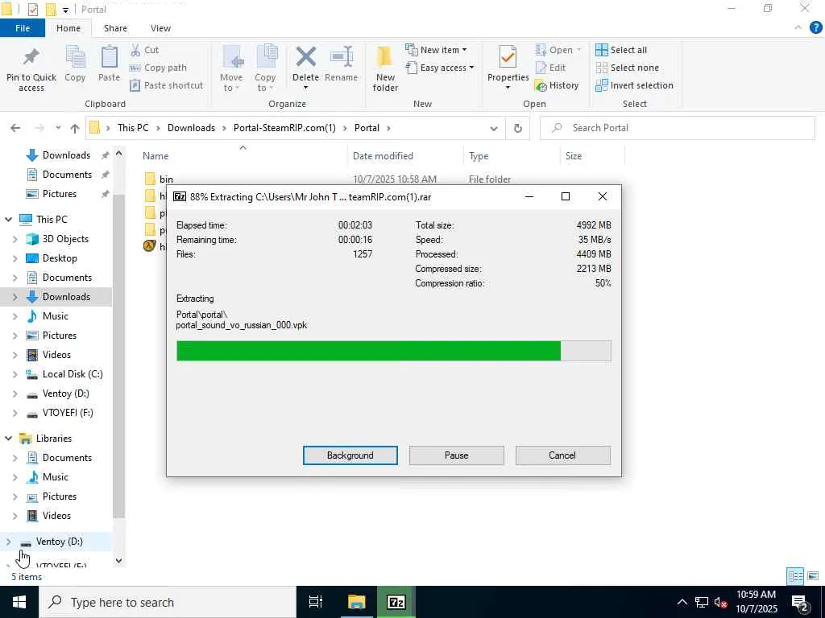Click Select all in ribbon
The height and width of the screenshot is (618, 825).
point(621,50)
